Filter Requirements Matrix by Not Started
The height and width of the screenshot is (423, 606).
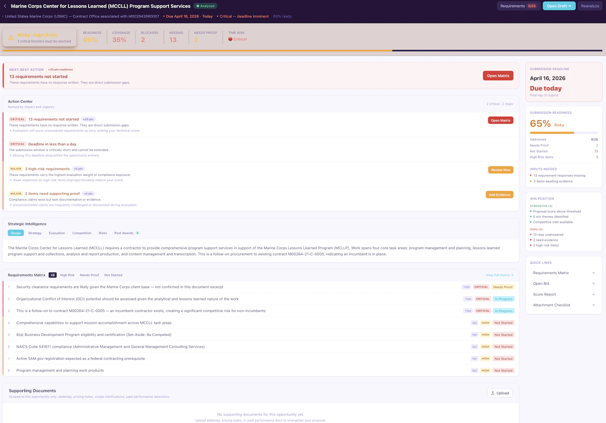[113, 275]
